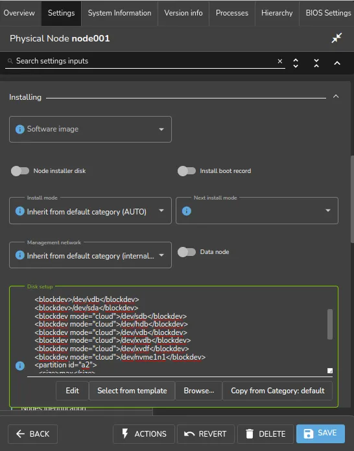Click the line with /dev/nvme1n1 blockdev

click(120, 357)
